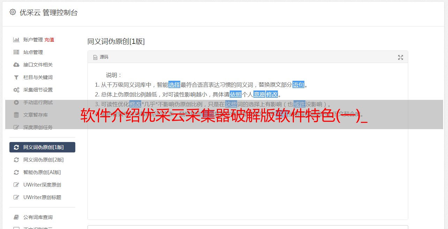This screenshot has height=229, width=448.
Task: Click the 源码 toolbar button
Action: coord(101,57)
